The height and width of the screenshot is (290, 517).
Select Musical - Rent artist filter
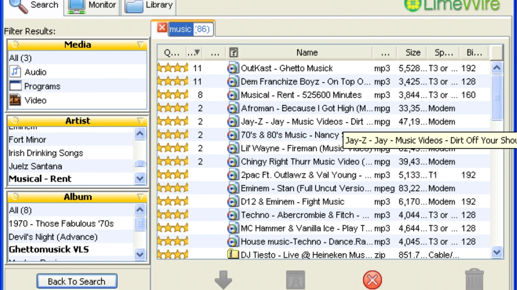click(40, 179)
